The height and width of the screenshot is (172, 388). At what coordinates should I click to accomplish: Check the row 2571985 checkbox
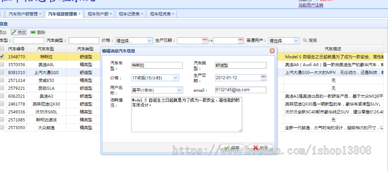pyautogui.click(x=2, y=119)
